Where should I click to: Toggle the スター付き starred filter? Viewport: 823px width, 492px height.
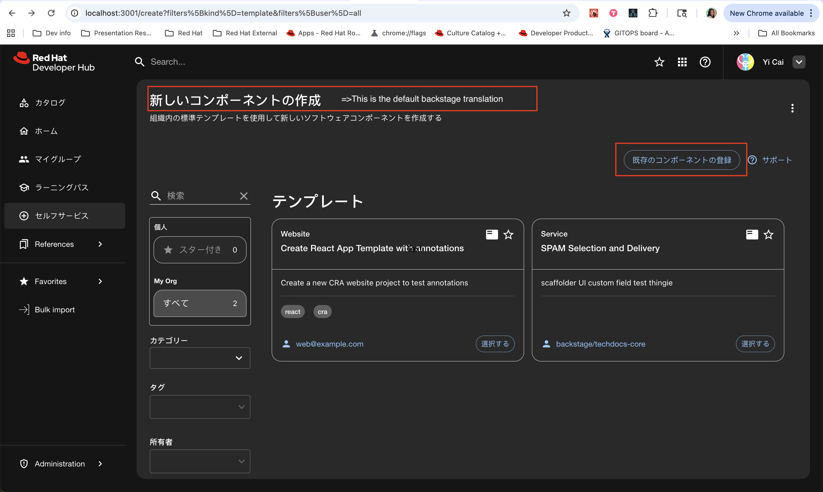200,250
